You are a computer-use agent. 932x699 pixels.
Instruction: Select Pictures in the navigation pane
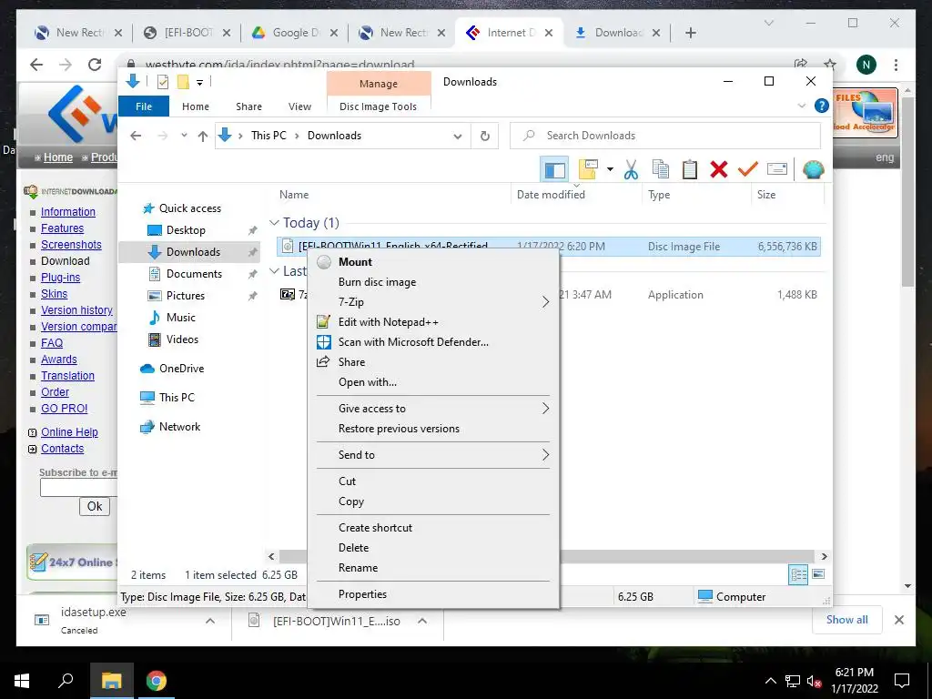(186, 296)
